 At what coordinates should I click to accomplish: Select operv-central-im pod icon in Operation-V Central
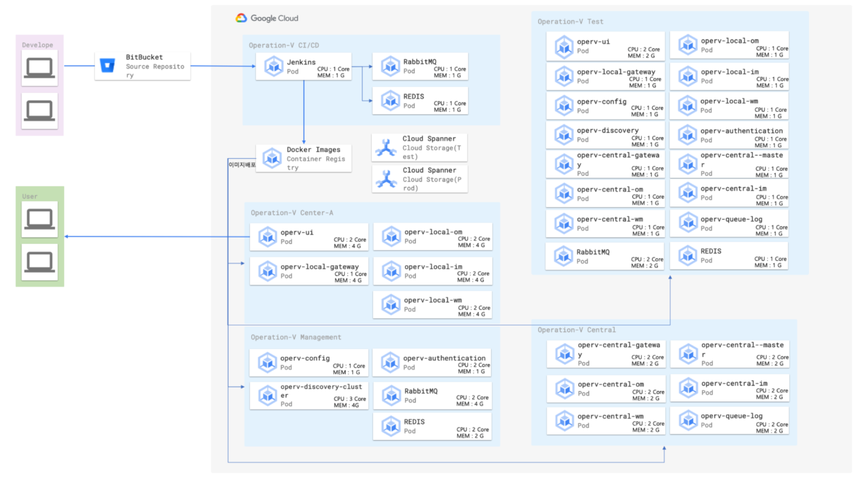(688, 388)
